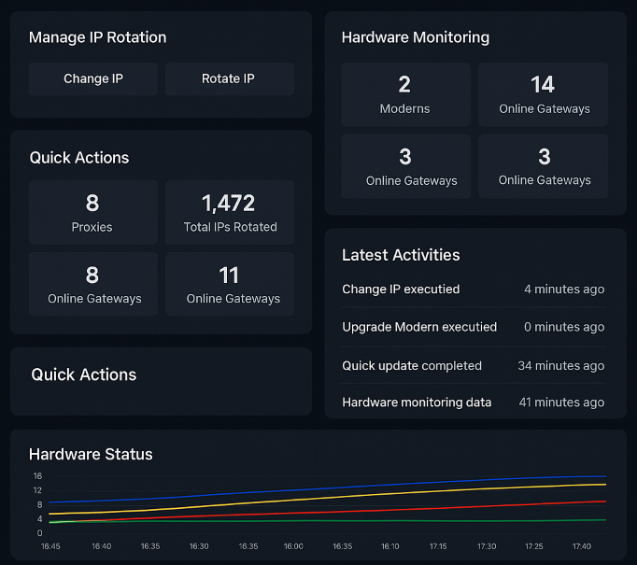Click the Change IP button
The image size is (637, 565).
(92, 79)
